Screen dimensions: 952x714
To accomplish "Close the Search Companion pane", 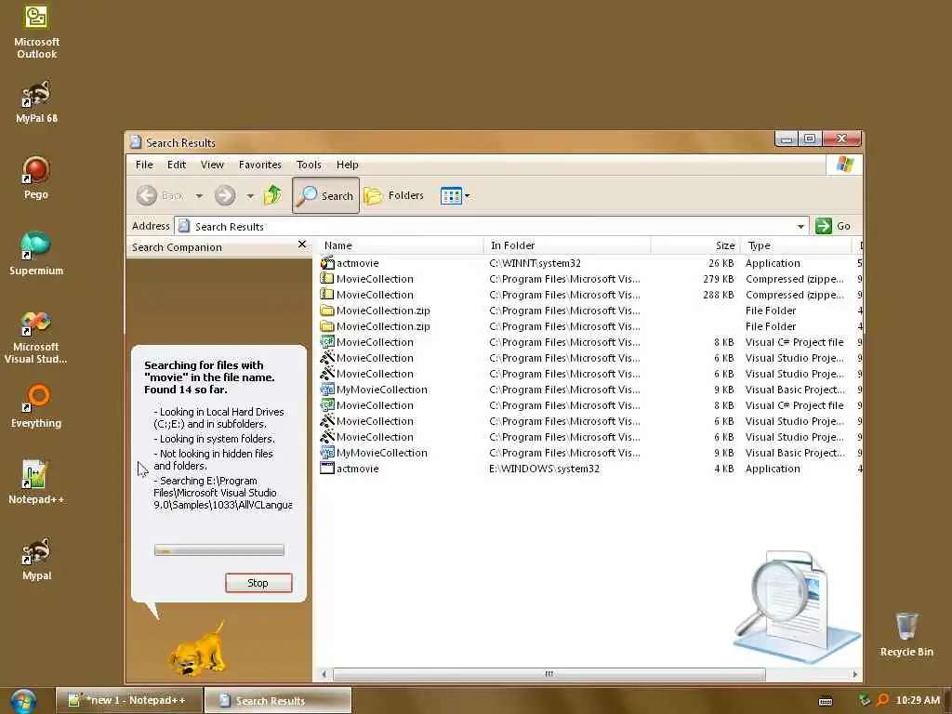I will pyautogui.click(x=302, y=245).
